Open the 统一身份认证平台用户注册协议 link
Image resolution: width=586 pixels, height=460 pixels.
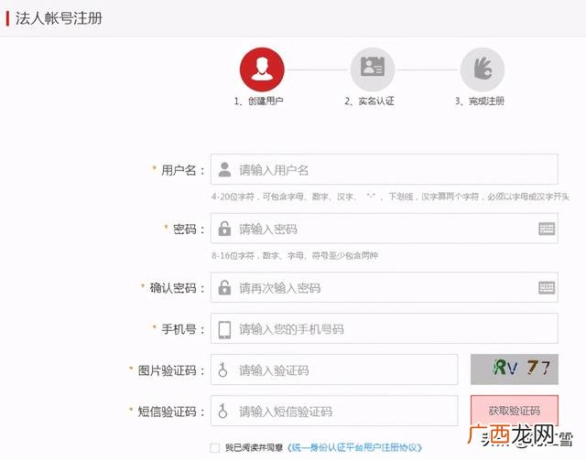(354, 447)
